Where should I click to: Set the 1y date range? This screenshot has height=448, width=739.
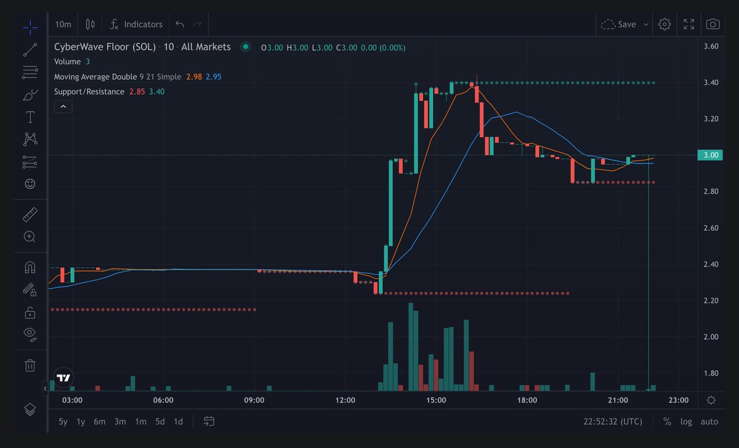tap(81, 422)
